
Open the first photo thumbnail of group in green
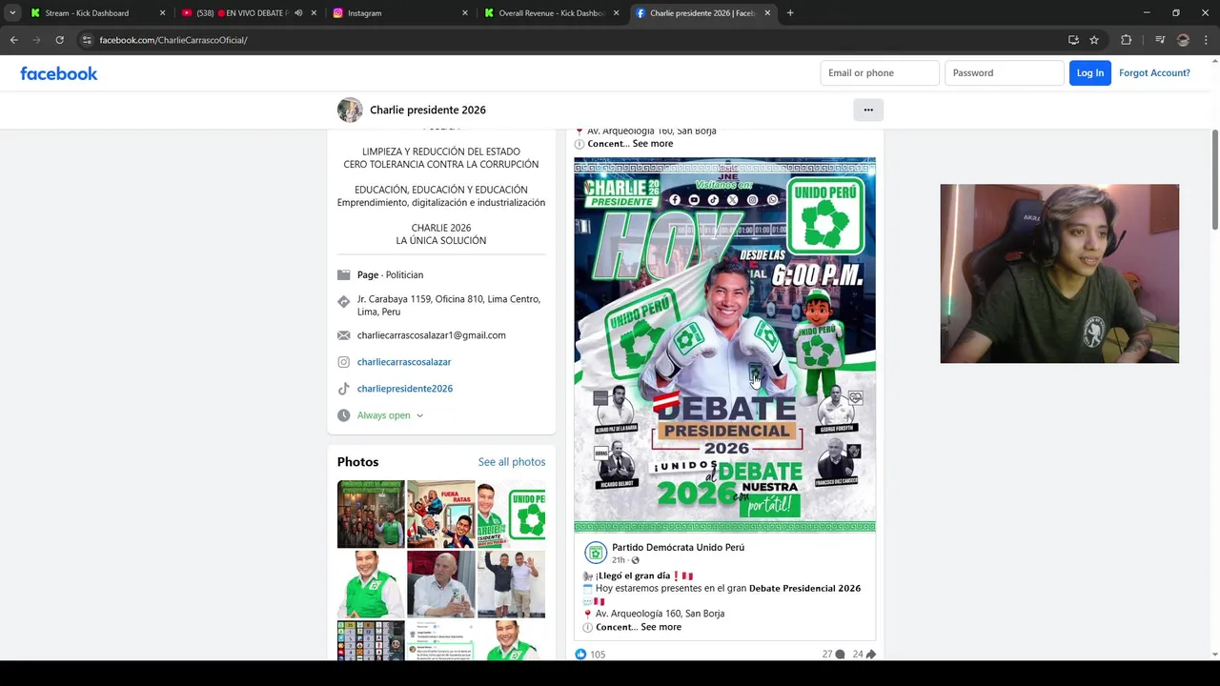click(371, 514)
